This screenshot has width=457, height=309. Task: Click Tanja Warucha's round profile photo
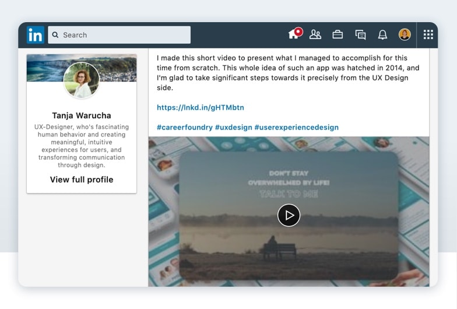point(82,80)
